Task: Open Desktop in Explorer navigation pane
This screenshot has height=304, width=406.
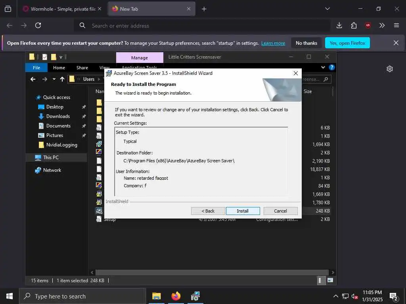Action: click(55, 107)
